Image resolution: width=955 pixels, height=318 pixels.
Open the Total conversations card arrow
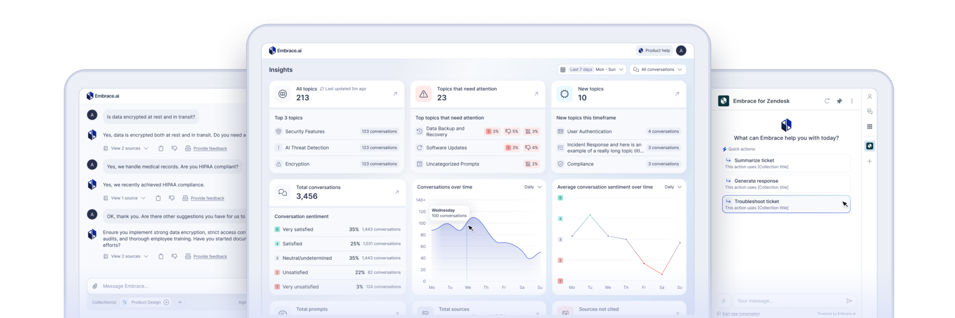tap(397, 192)
